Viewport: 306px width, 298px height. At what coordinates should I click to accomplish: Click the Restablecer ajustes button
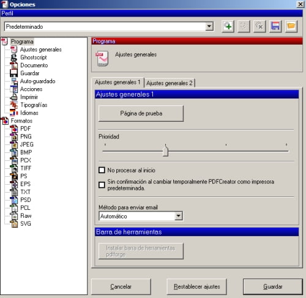[x=196, y=286]
